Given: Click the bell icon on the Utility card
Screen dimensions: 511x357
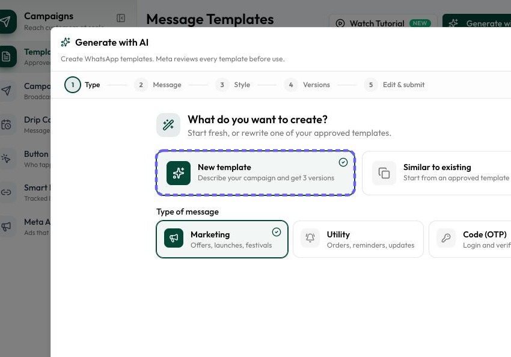Looking at the screenshot, I should [310, 238].
